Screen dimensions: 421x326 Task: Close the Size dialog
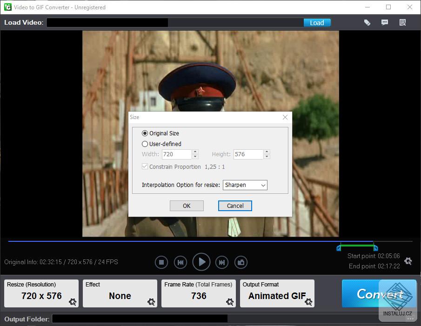pyautogui.click(x=285, y=117)
